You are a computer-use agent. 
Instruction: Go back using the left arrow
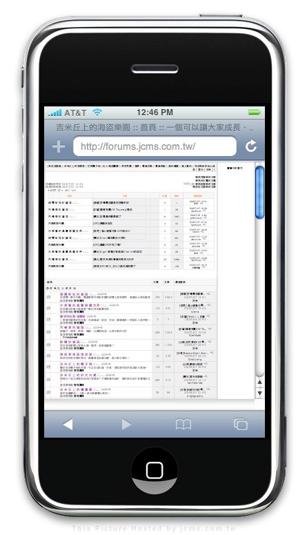pyautogui.click(x=68, y=425)
